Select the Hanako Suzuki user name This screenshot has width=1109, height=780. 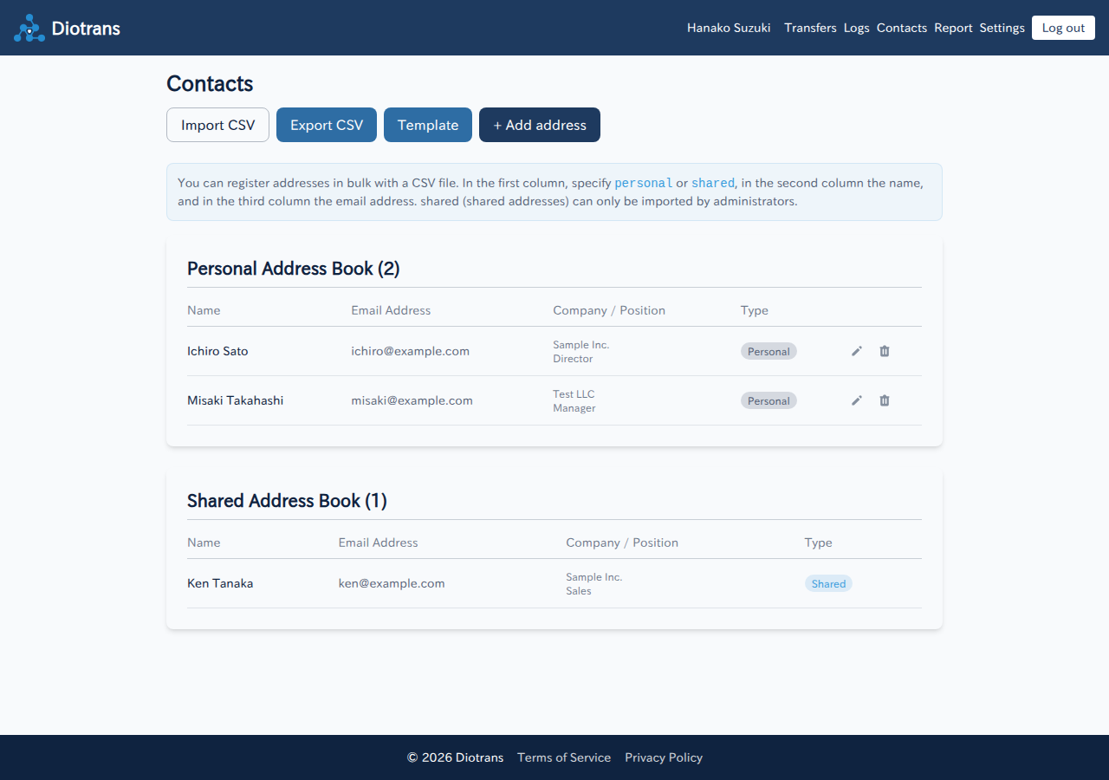pos(729,28)
